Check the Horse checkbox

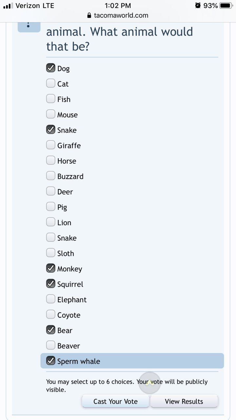[x=50, y=160]
